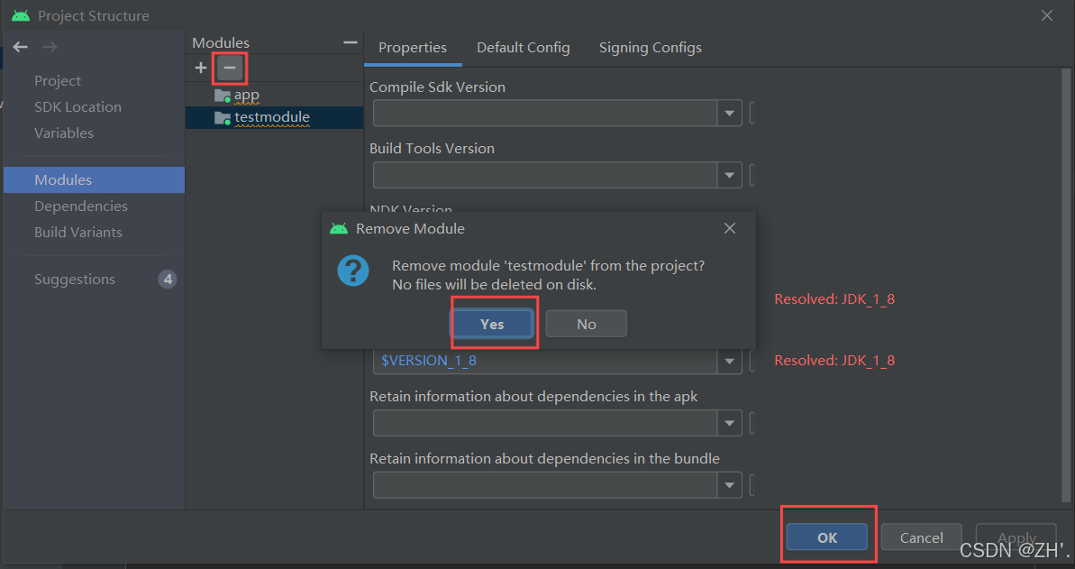Switch to the Properties tab
Viewport: 1075px width, 569px height.
point(412,48)
